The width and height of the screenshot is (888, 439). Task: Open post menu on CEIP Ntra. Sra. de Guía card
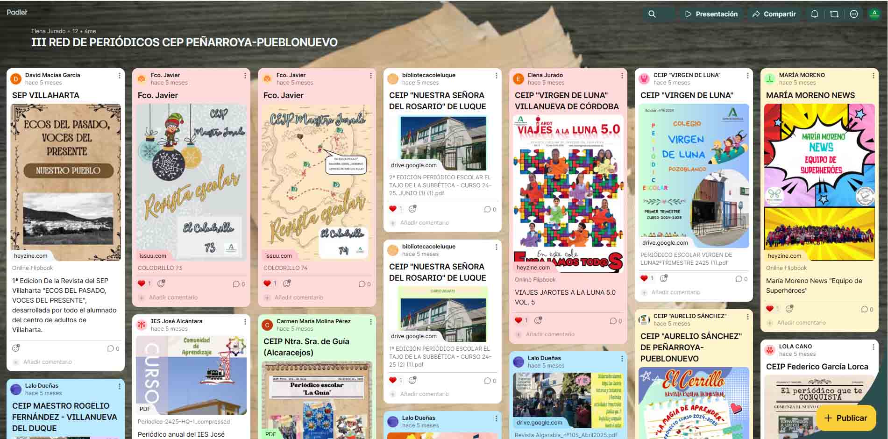371,321
